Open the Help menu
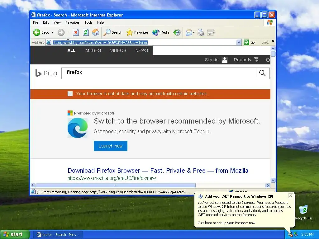Screen dimensions: 319x239 coord(100,22)
